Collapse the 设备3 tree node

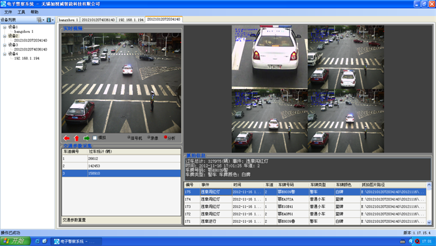4,45
